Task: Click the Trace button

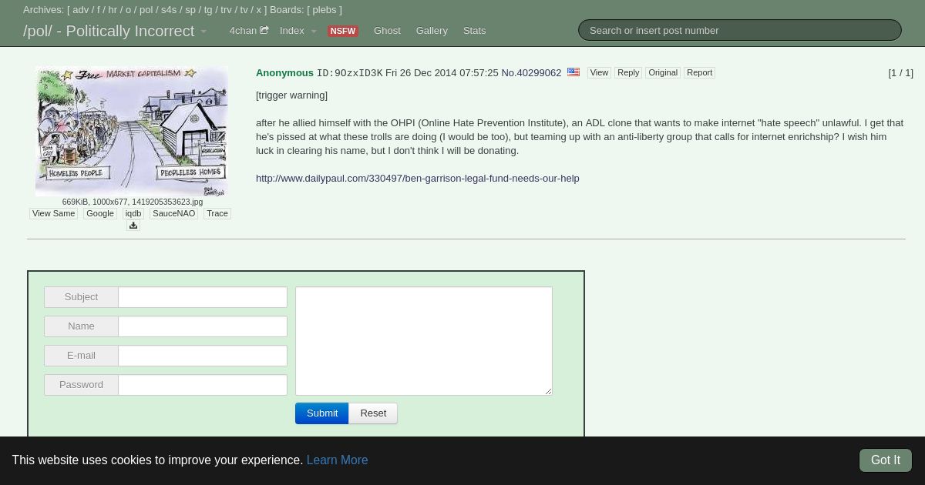Action: 217,213
